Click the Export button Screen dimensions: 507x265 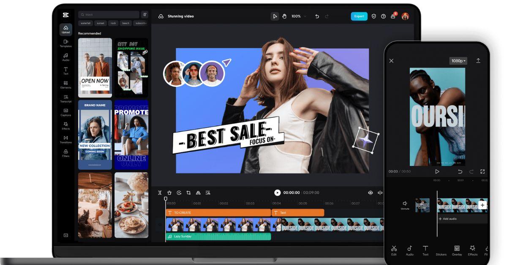359,16
